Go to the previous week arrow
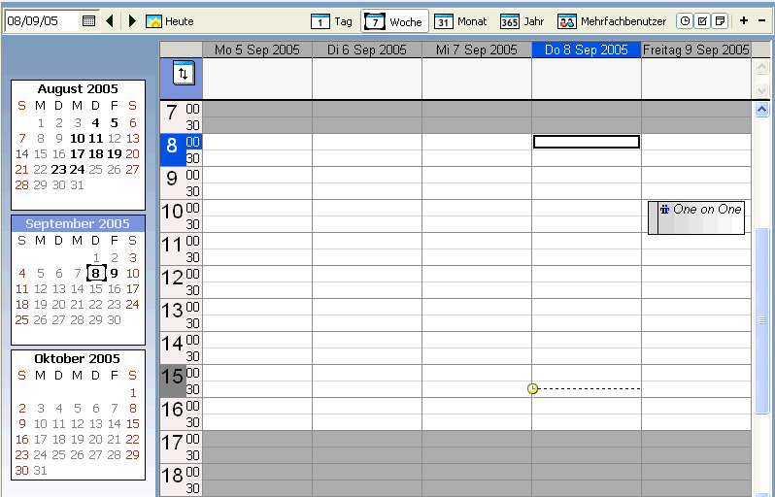 [x=110, y=21]
